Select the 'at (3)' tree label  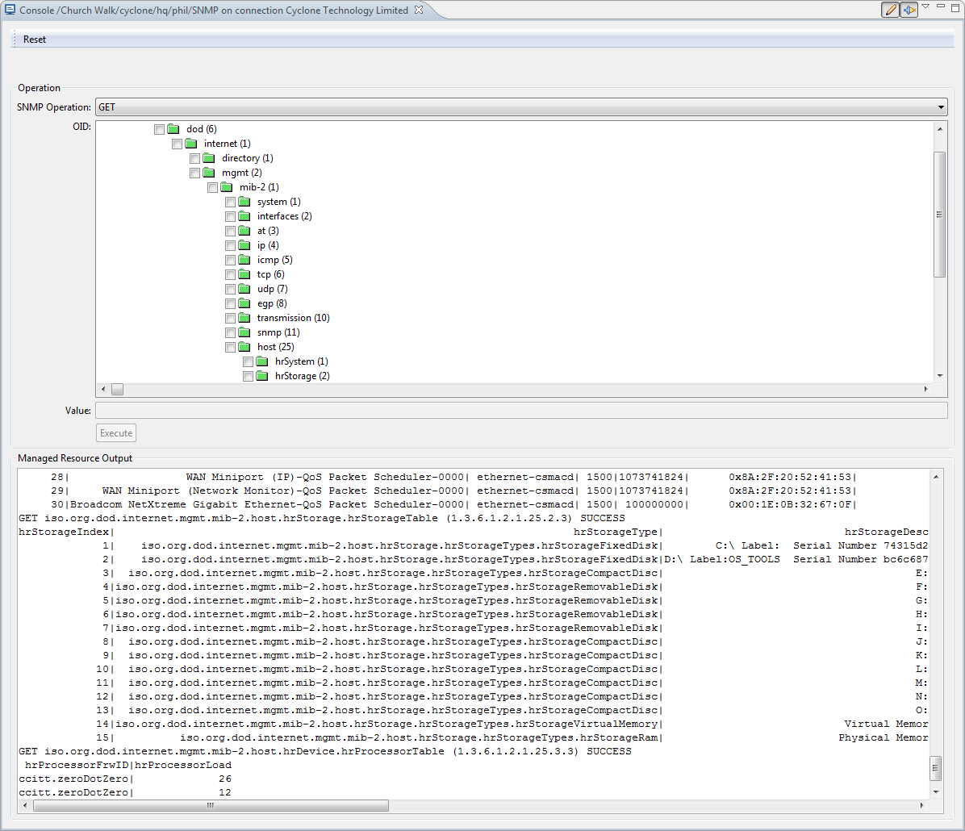[268, 231]
